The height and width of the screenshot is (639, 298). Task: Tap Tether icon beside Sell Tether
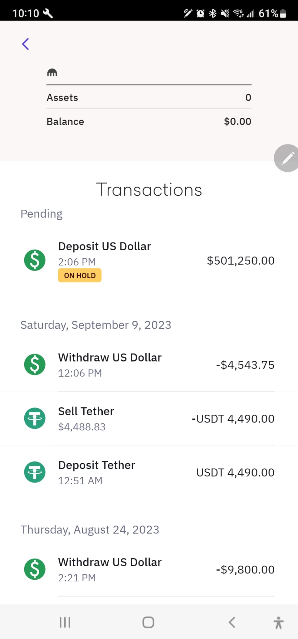(35, 418)
